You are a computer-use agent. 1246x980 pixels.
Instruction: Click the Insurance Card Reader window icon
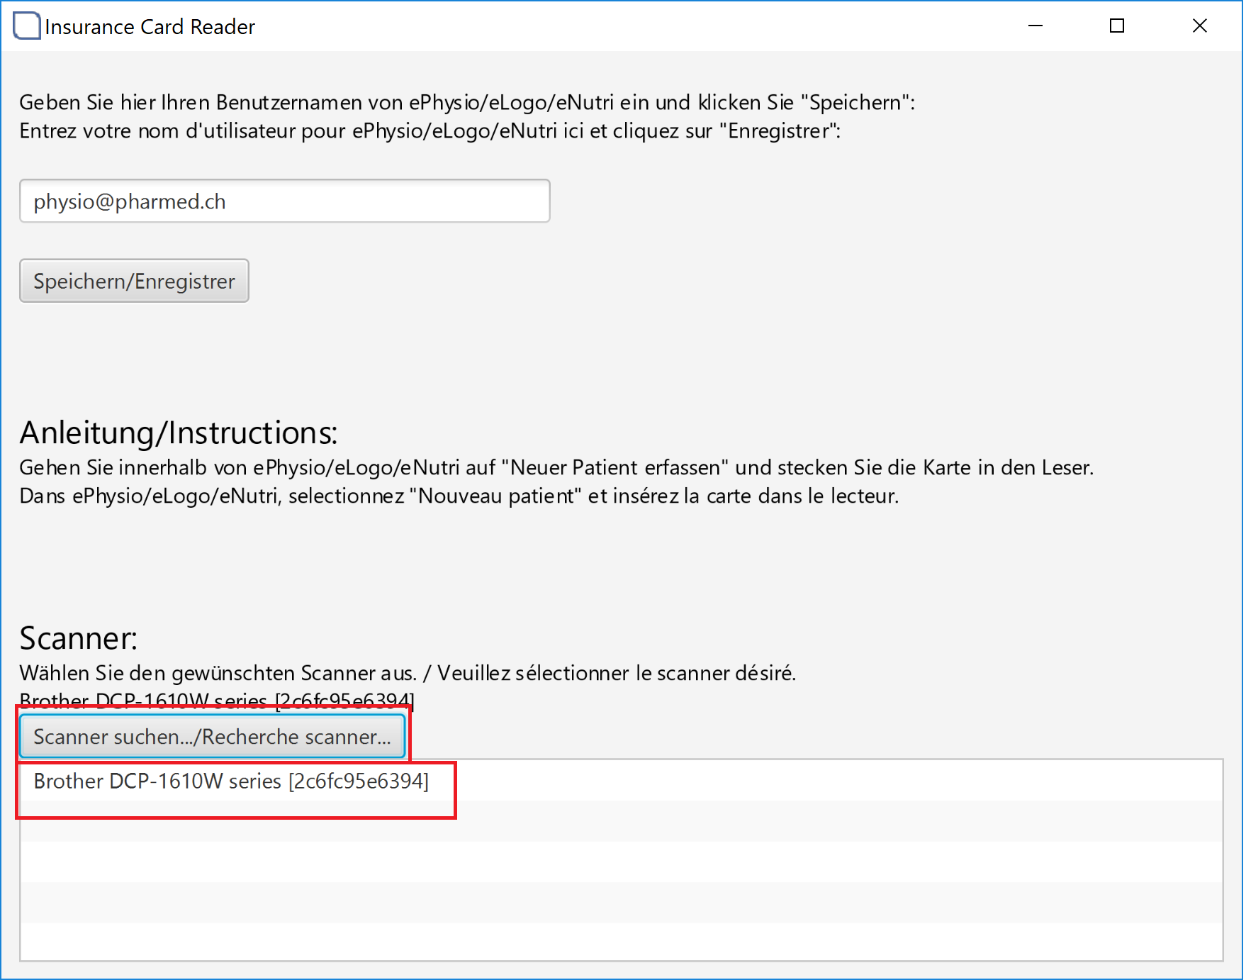point(27,26)
